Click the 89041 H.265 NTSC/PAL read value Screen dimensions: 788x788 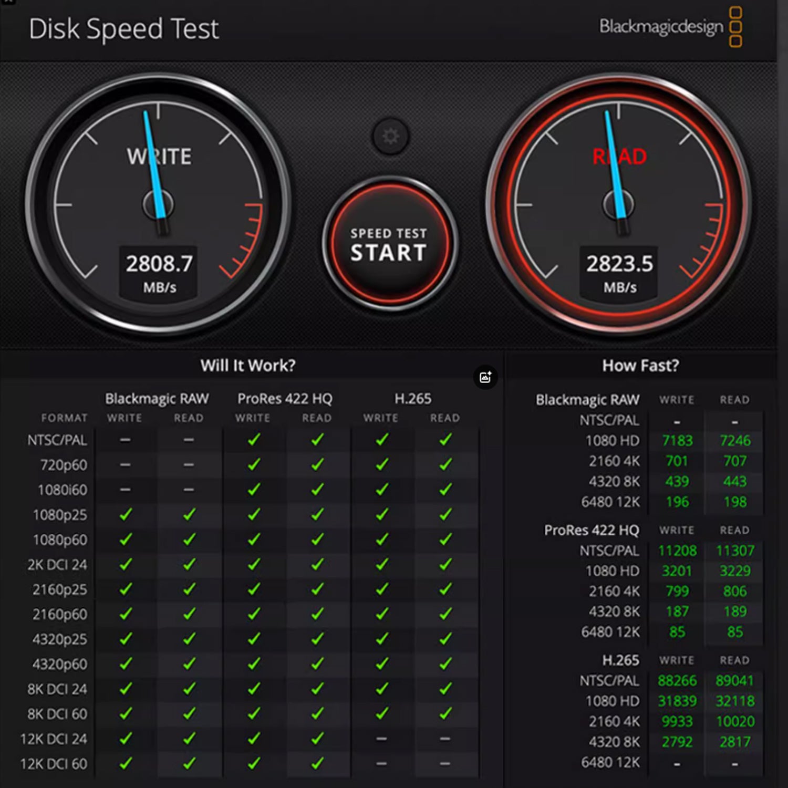[x=734, y=681]
